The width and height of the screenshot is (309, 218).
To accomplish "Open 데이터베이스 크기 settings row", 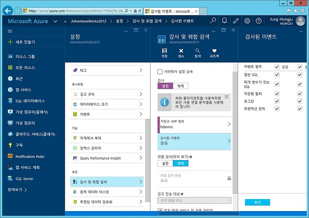I will tap(107, 104).
